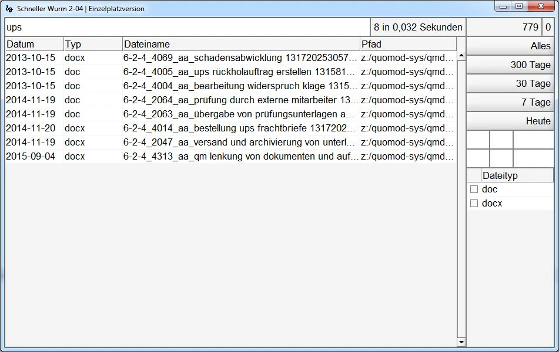Click the Dateiname column header

pos(241,44)
